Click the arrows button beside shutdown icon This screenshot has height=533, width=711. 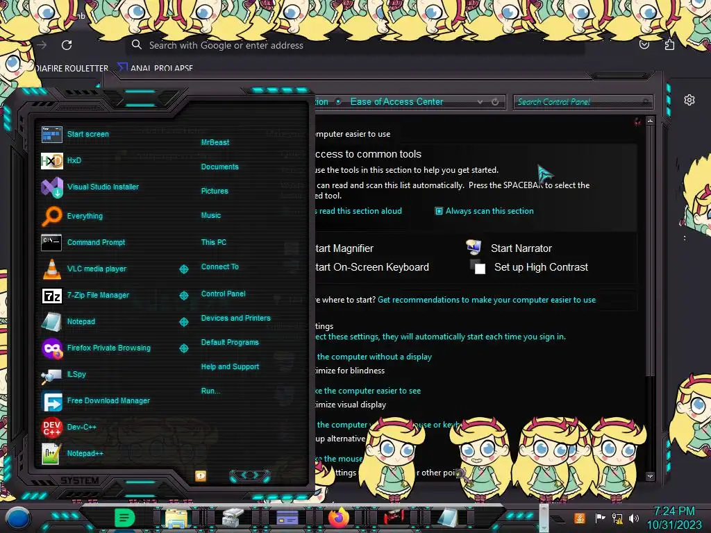(x=249, y=475)
